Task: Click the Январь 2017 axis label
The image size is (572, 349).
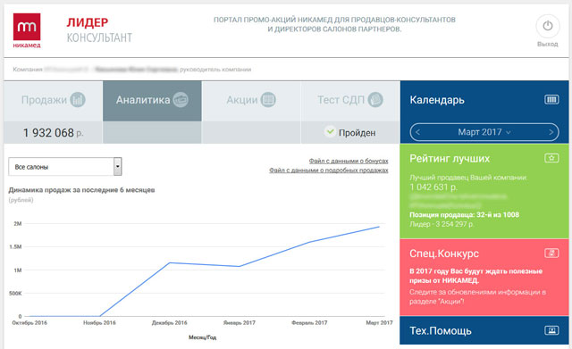Action: (240, 323)
